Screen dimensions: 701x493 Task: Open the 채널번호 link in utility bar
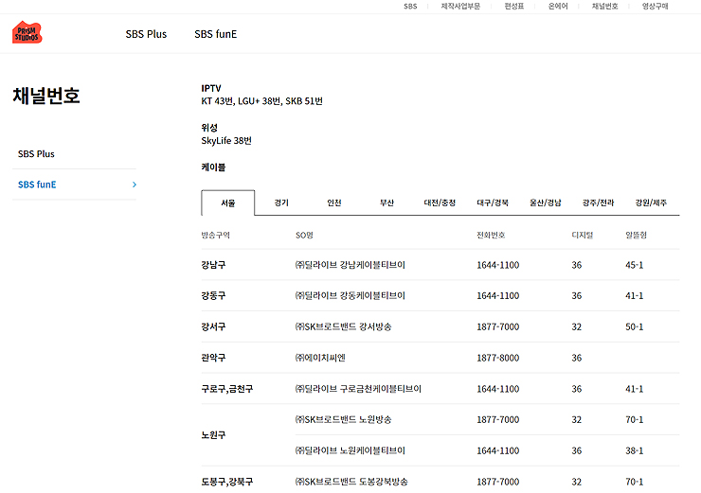[605, 7]
